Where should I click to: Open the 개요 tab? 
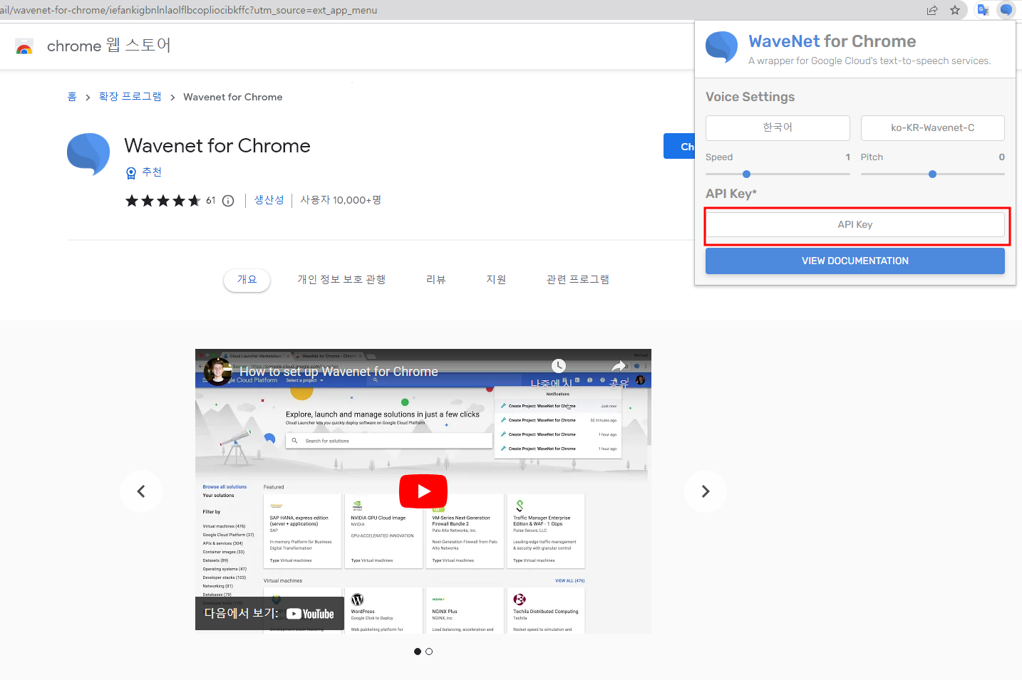(247, 280)
